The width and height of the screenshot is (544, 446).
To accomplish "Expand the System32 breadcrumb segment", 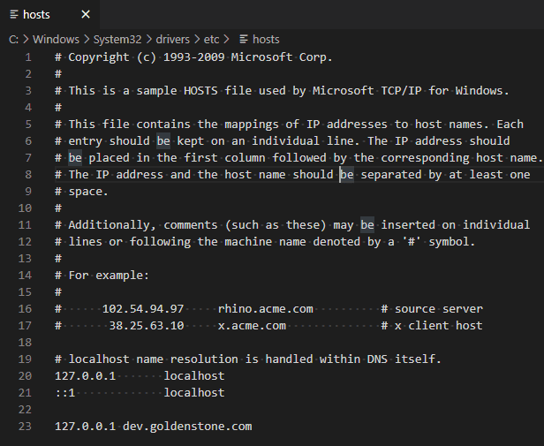I will [x=119, y=39].
